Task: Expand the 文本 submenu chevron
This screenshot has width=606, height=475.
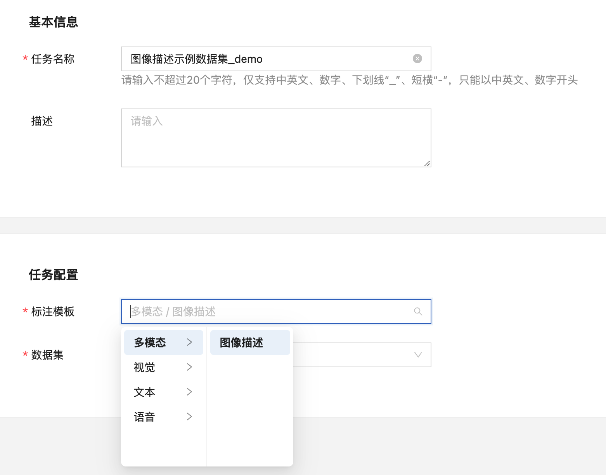Action: point(189,392)
